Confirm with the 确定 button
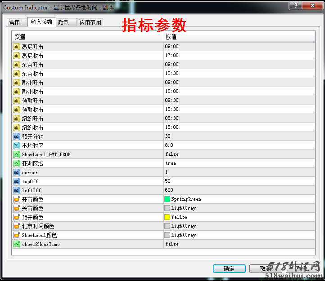325x281 pixels. (229, 268)
